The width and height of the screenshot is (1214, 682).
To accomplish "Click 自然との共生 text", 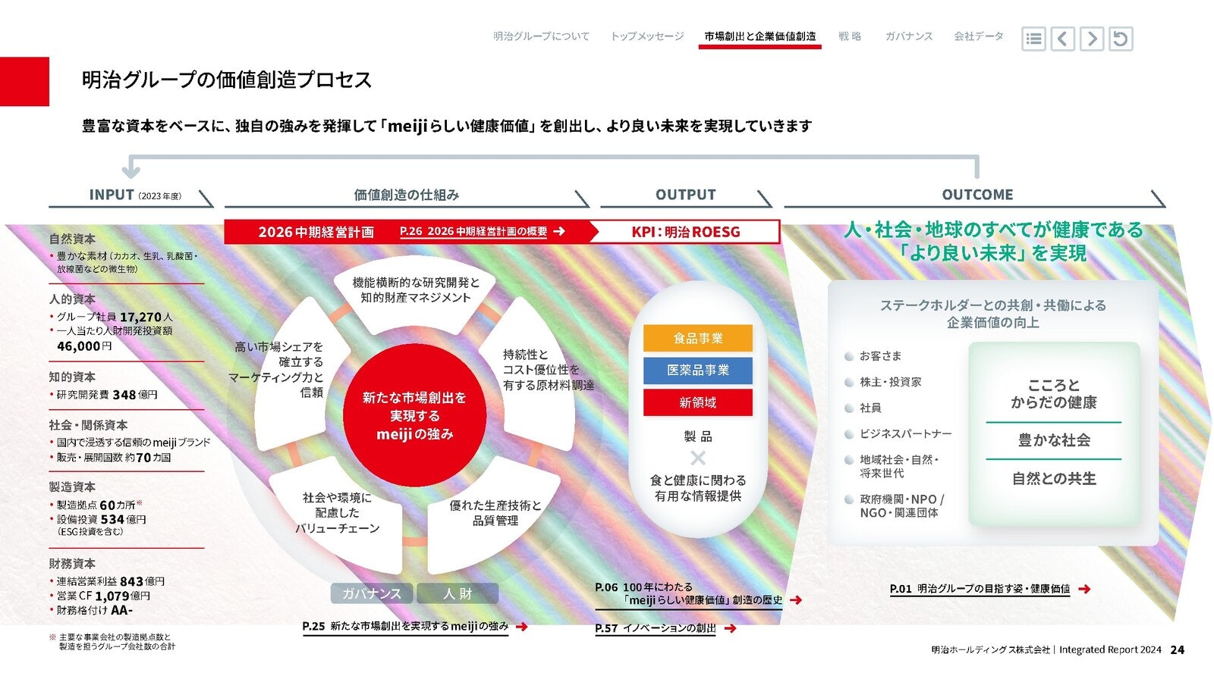I will (x=1054, y=479).
